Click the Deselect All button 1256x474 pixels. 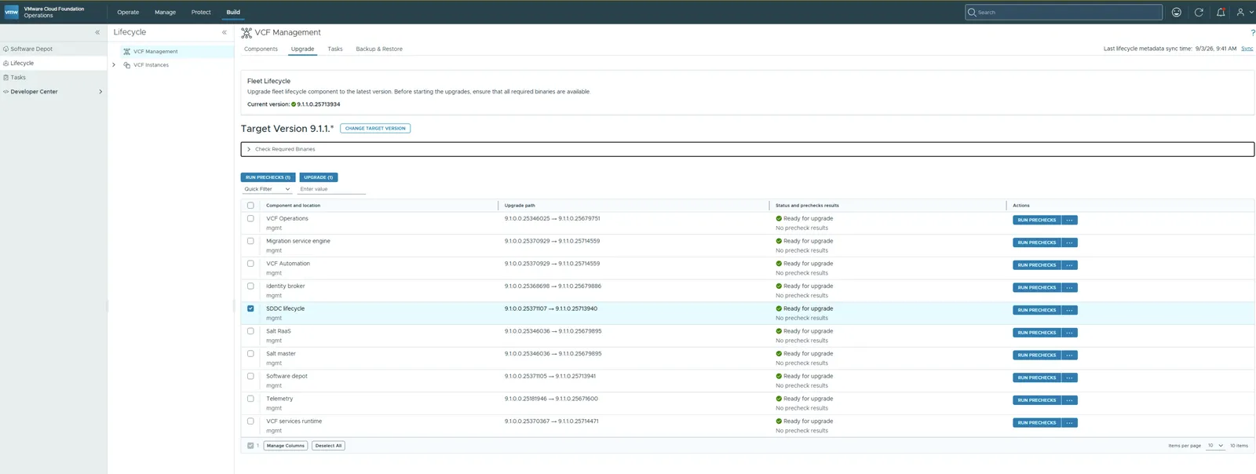click(328, 446)
